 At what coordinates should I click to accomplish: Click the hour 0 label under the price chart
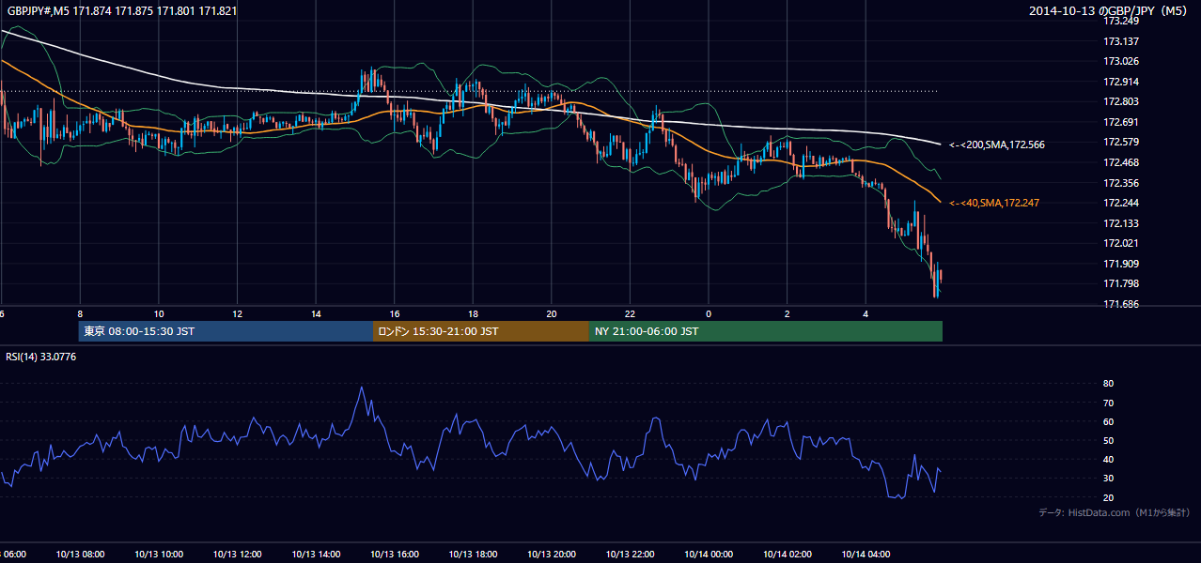(709, 313)
